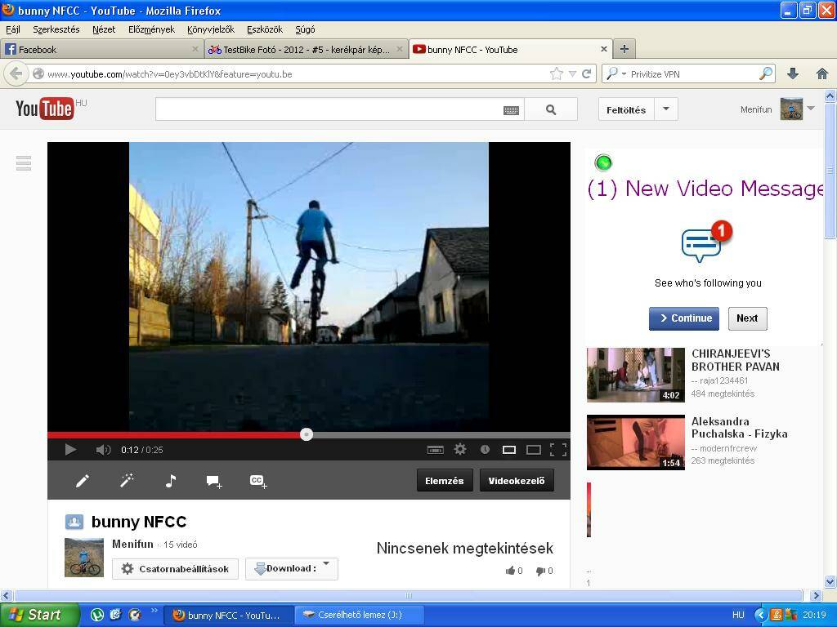
Task: Open the magic wand enhancements tool
Action: pyautogui.click(x=127, y=481)
